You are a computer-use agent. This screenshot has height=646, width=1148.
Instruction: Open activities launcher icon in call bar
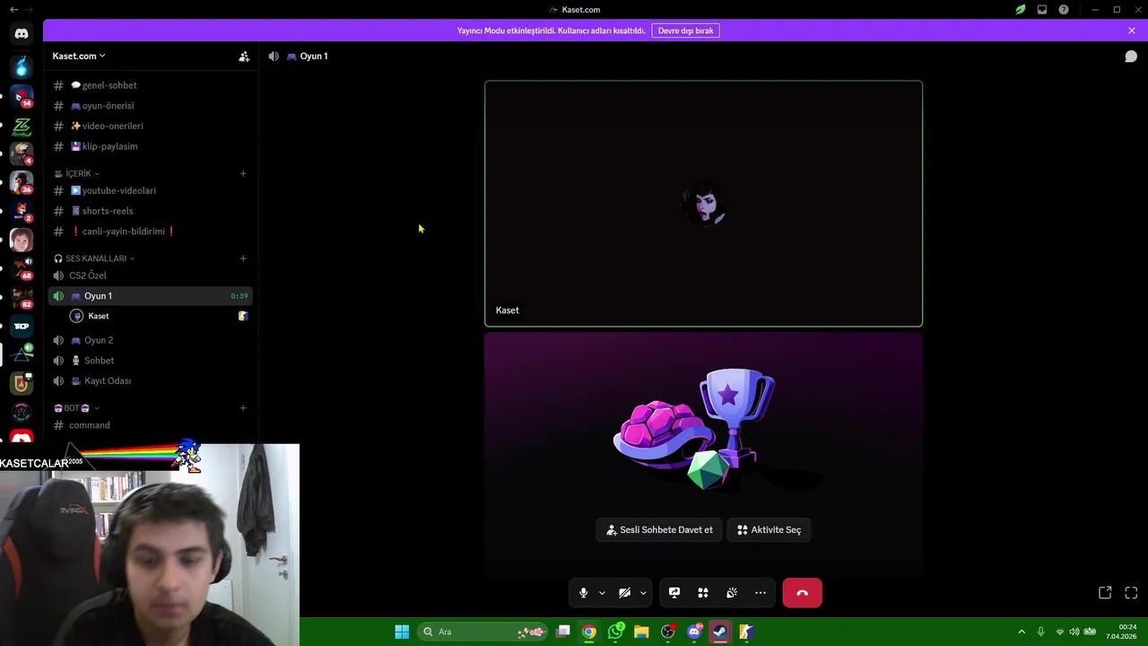[703, 593]
